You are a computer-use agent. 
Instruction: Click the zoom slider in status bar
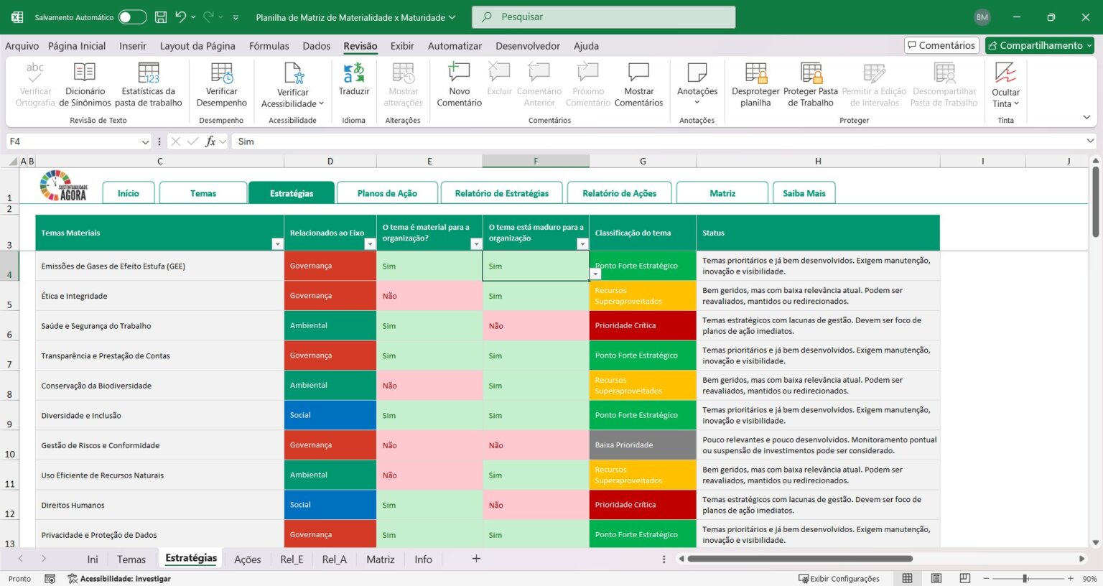pyautogui.click(x=1025, y=578)
